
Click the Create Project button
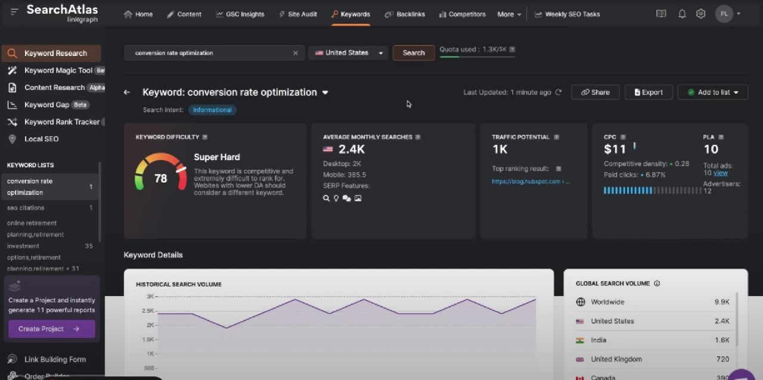click(51, 329)
